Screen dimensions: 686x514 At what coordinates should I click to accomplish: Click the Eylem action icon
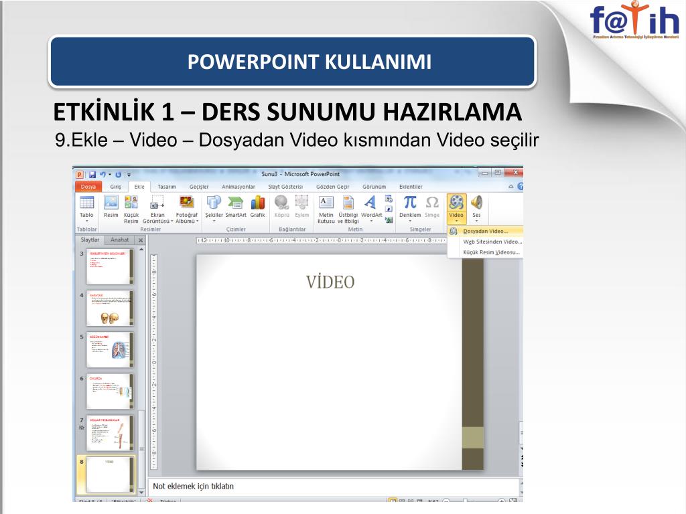[x=302, y=203]
